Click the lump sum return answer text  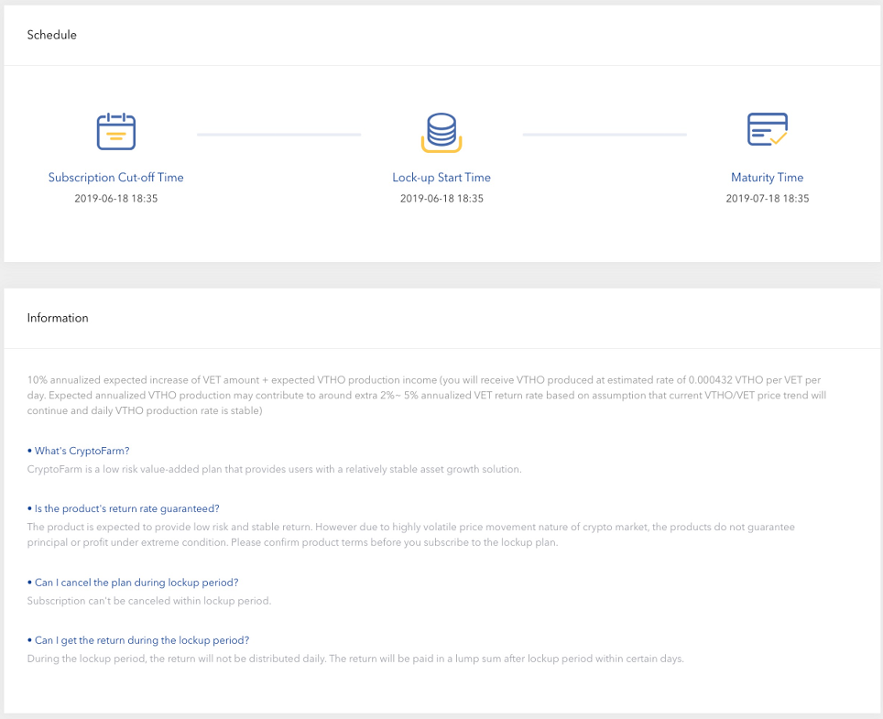[x=355, y=659]
